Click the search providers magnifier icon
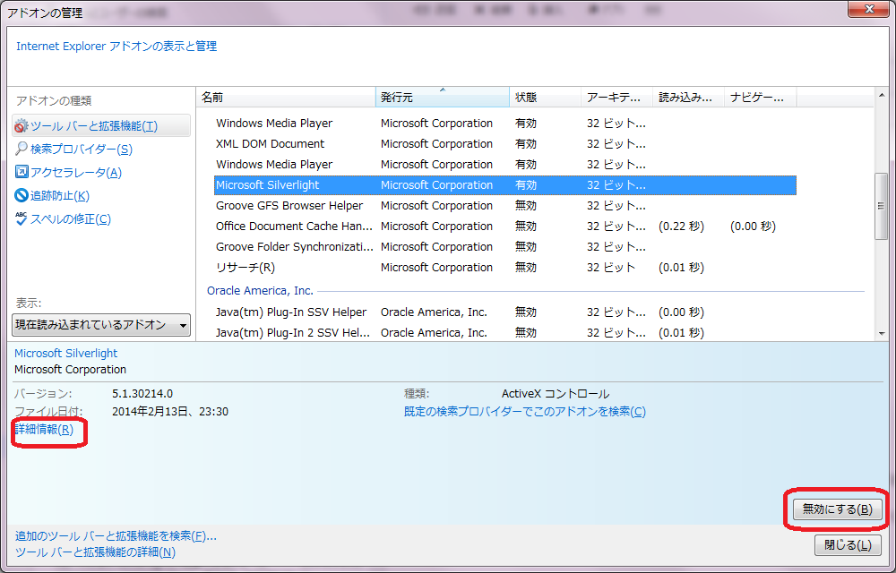Image resolution: width=896 pixels, height=573 pixels. [22, 149]
